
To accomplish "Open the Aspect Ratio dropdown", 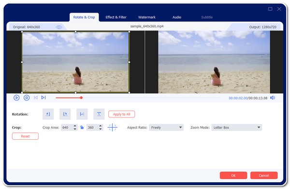I will tap(166, 128).
